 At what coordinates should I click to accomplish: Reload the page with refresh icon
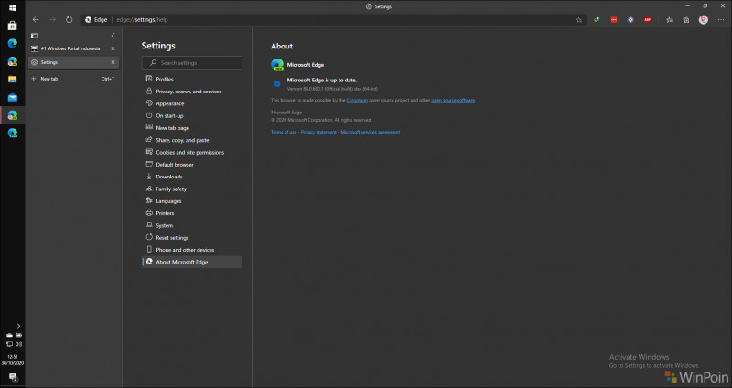click(70, 19)
